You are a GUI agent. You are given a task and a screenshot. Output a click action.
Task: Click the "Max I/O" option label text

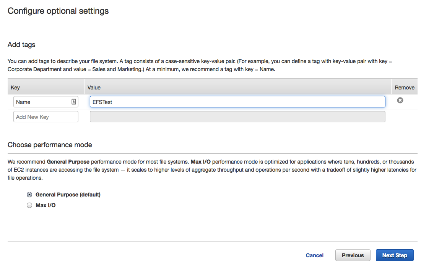click(46, 205)
